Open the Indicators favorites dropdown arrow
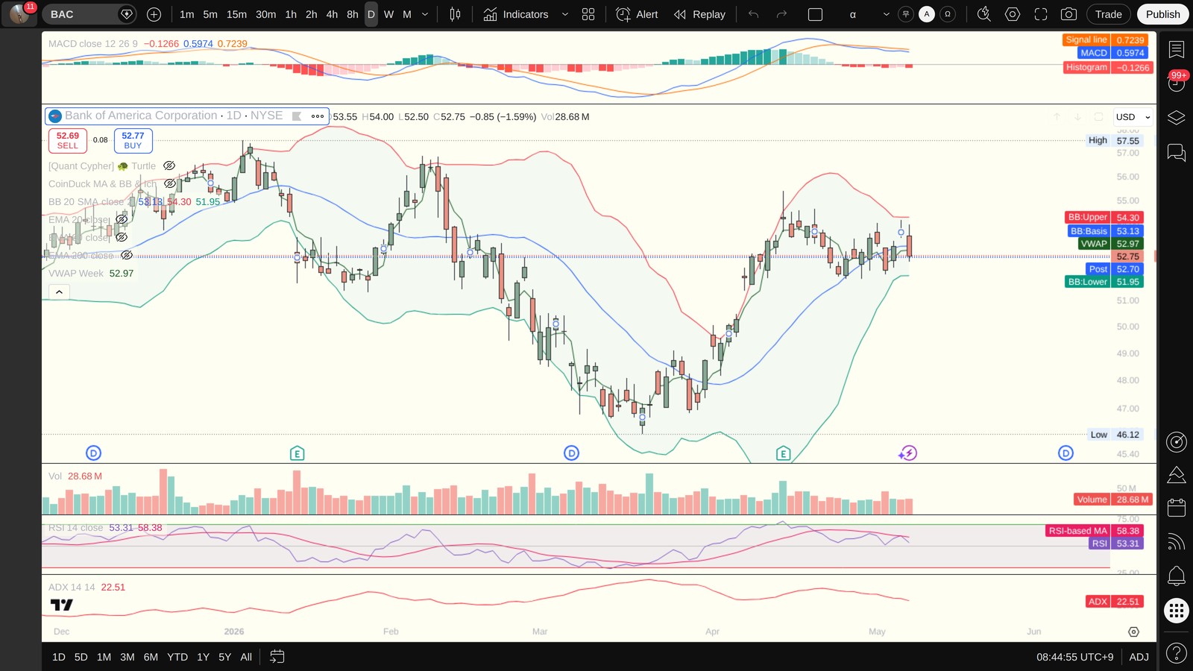This screenshot has height=671, width=1193. [x=564, y=14]
